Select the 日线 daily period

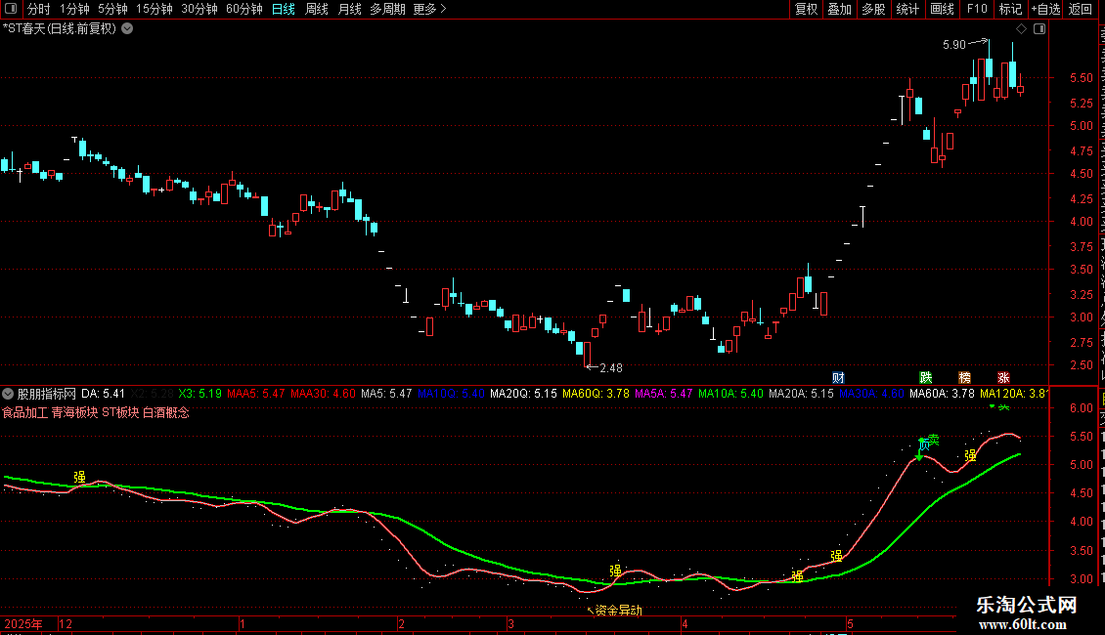284,9
